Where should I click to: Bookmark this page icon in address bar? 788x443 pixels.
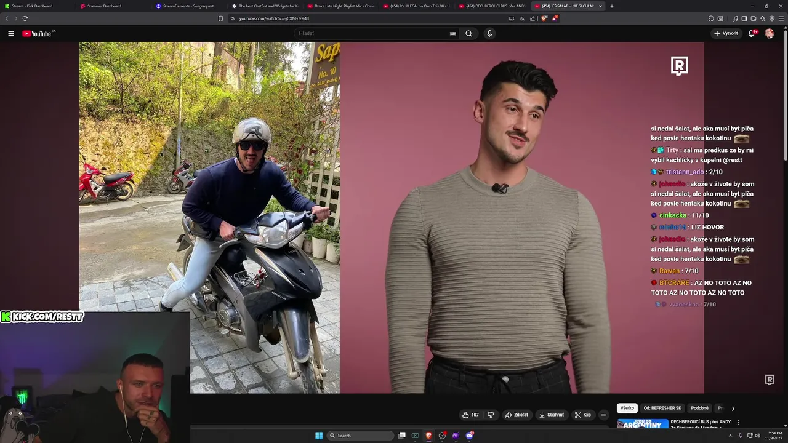pyautogui.click(x=221, y=18)
